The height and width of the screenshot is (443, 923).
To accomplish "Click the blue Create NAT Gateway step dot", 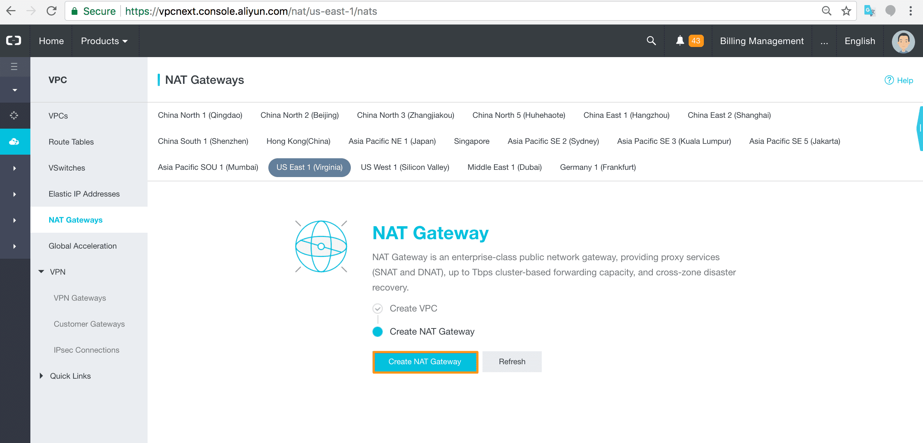I will pos(378,331).
